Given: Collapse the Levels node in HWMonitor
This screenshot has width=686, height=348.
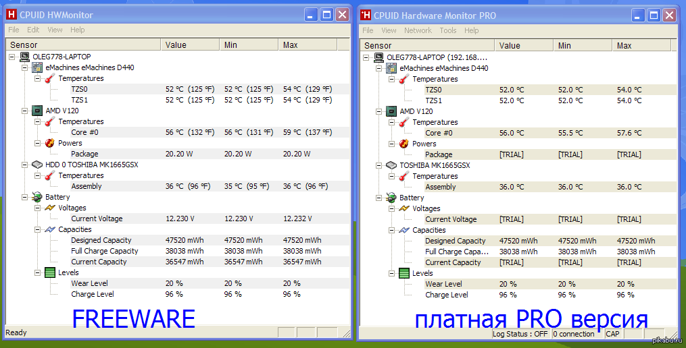Looking at the screenshot, I should click(38, 273).
